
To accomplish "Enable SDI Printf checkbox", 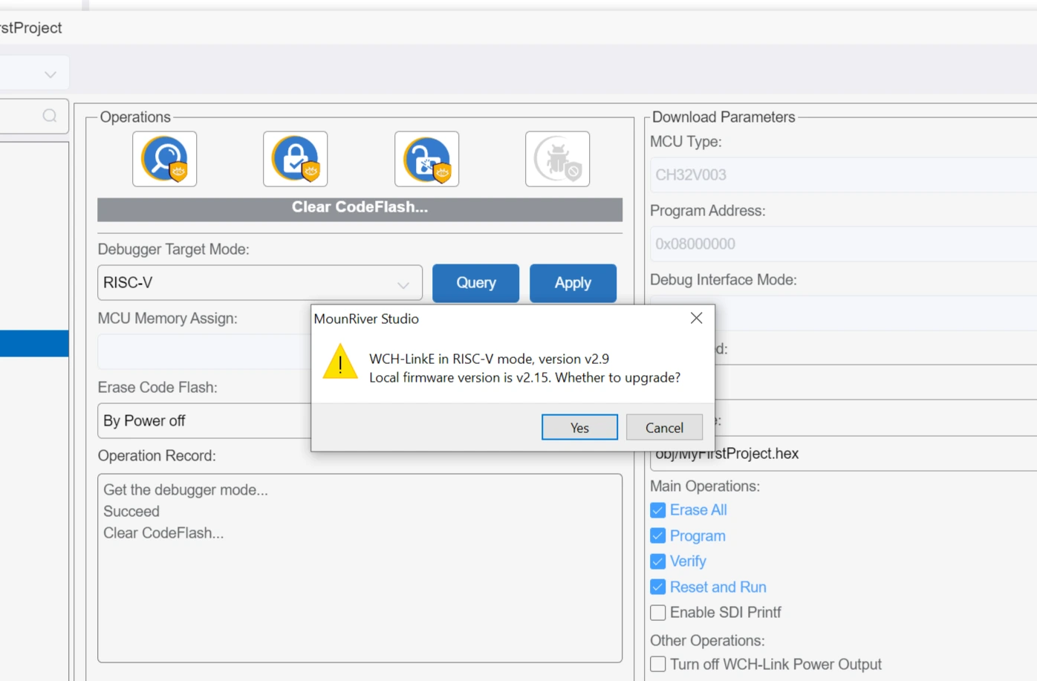I will point(657,613).
